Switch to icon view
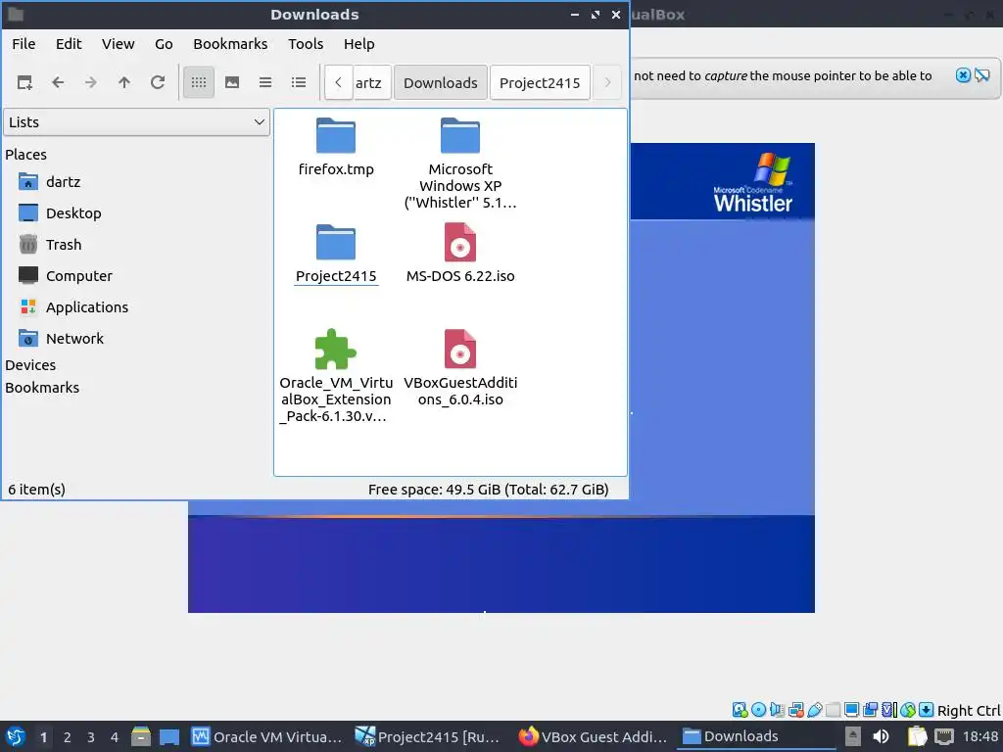Image resolution: width=1003 pixels, height=752 pixels. 199,82
